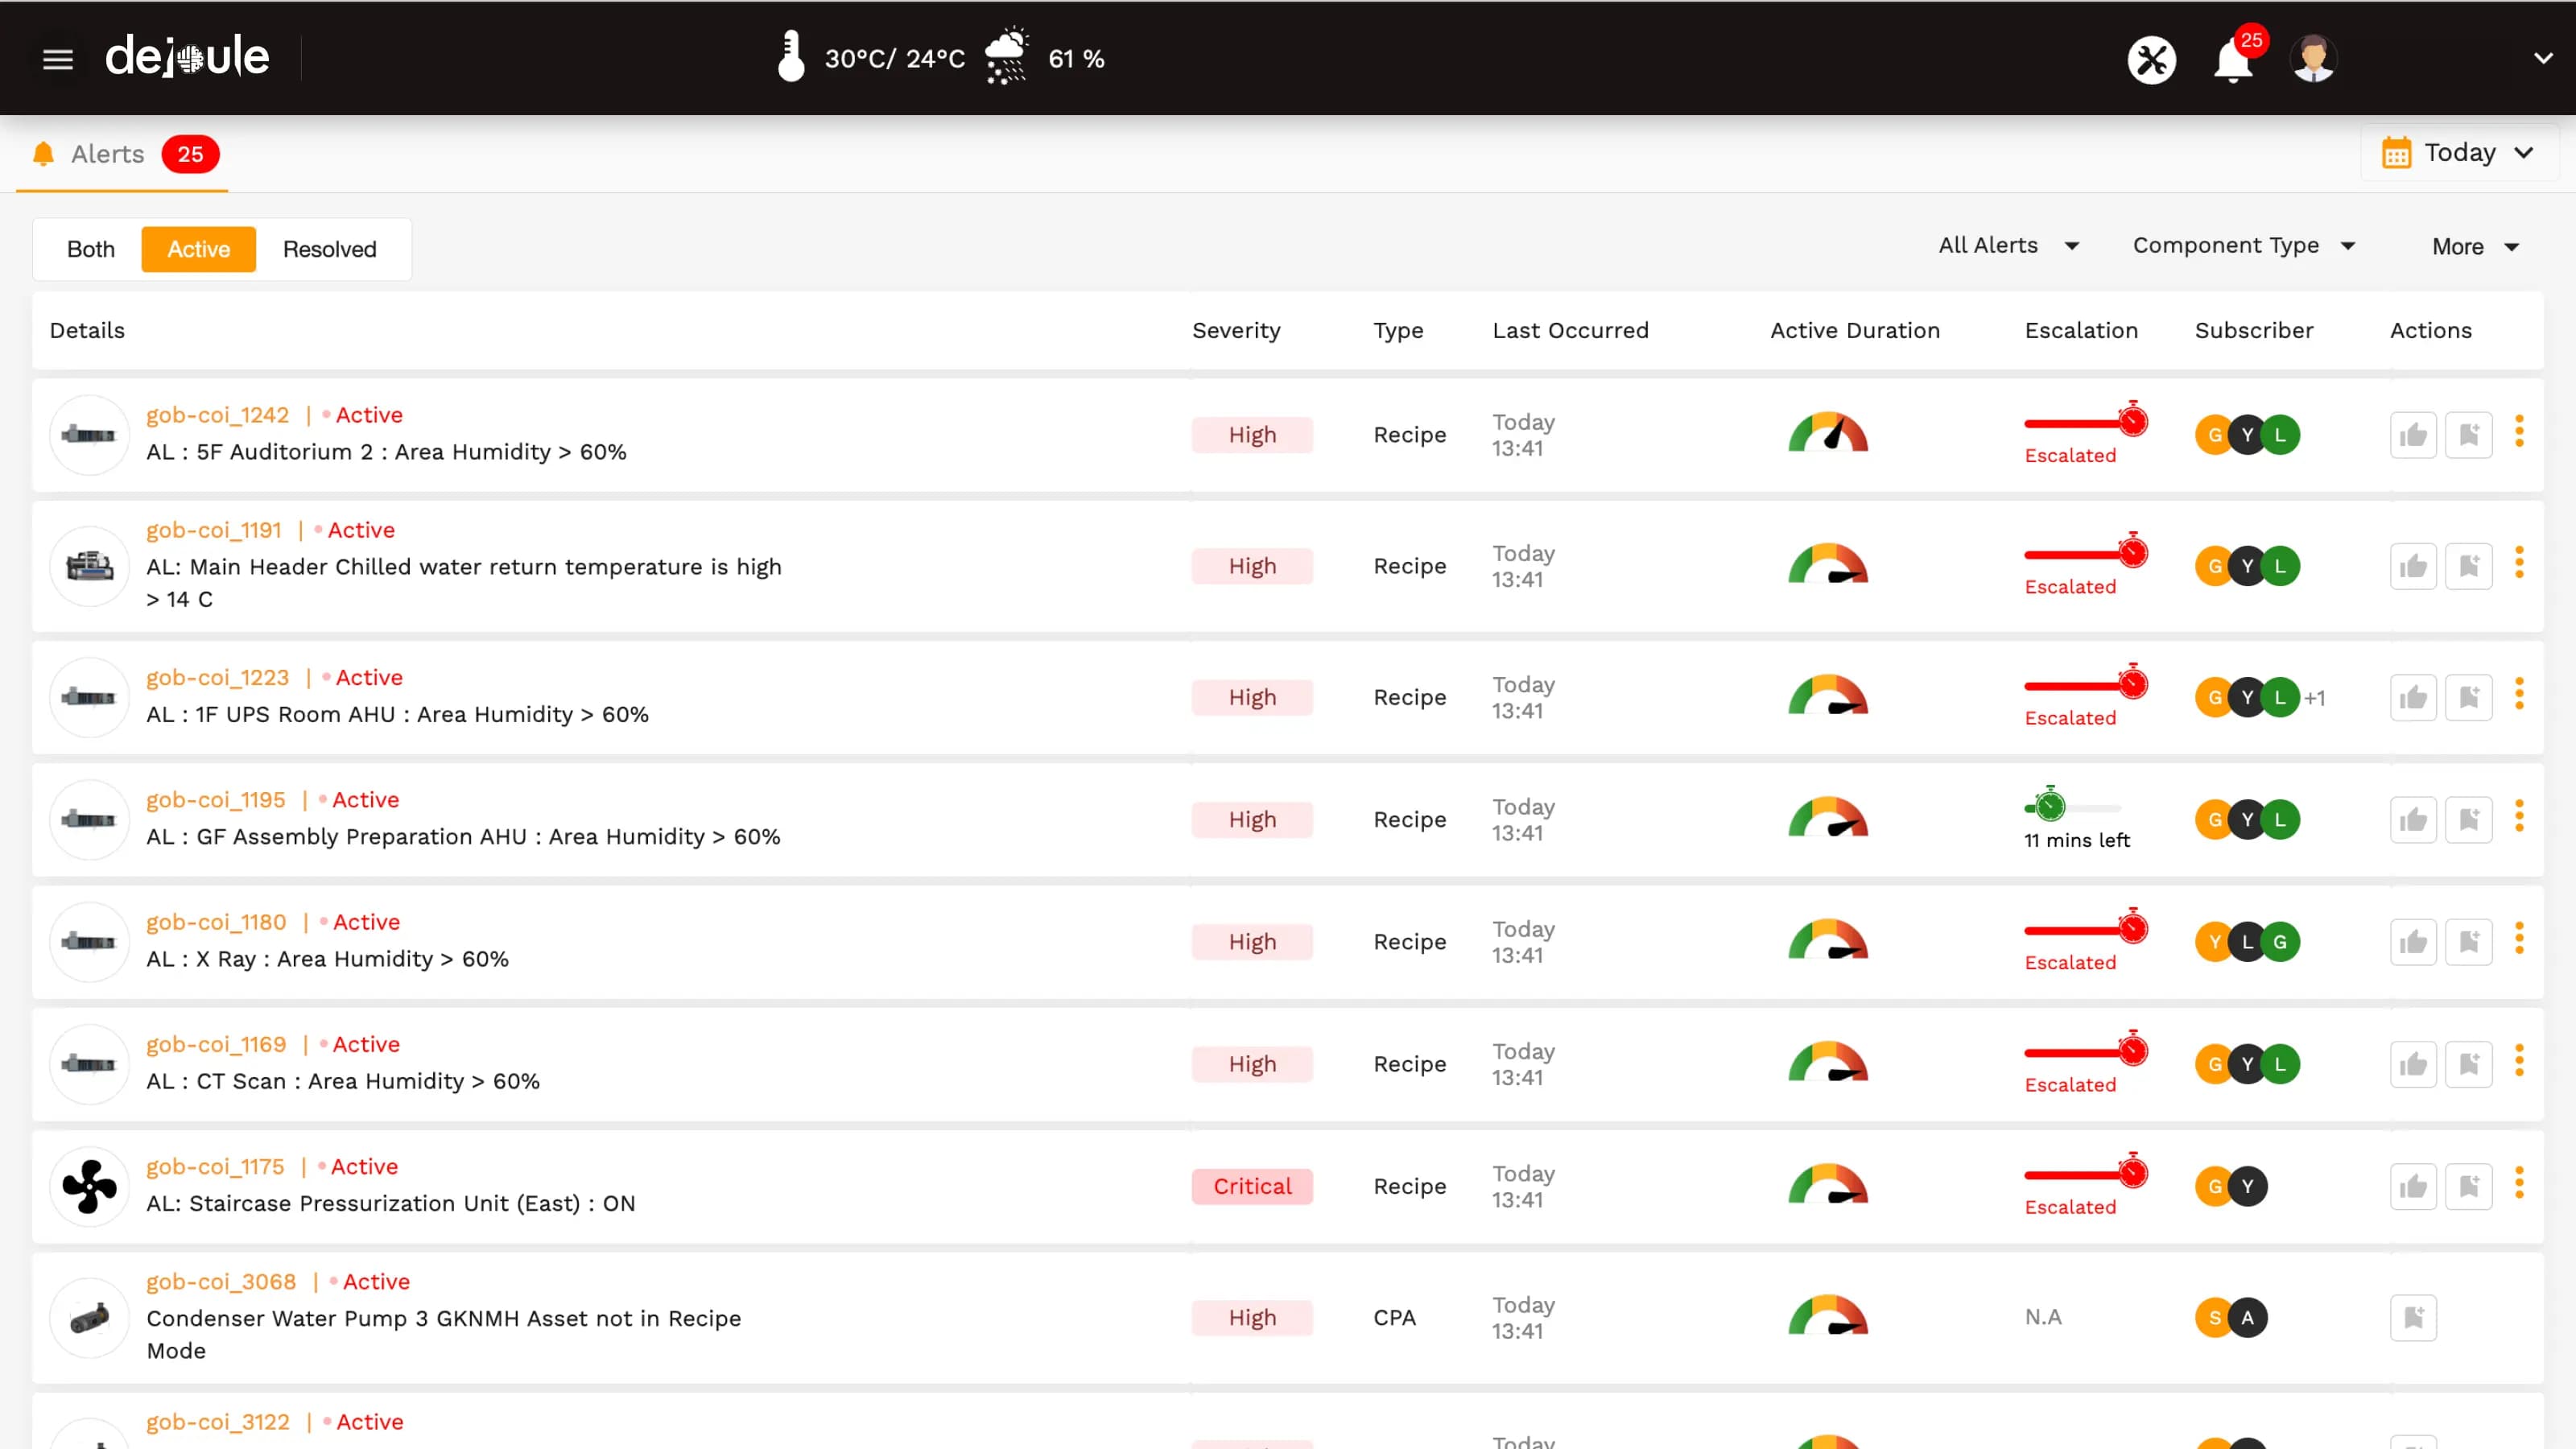2576x1449 pixels.
Task: Open alert gob-coi_1242 details link
Action: click(x=217, y=414)
